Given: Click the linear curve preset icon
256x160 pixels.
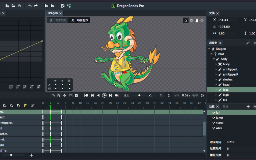Looking at the screenshot, I should click(18, 87).
